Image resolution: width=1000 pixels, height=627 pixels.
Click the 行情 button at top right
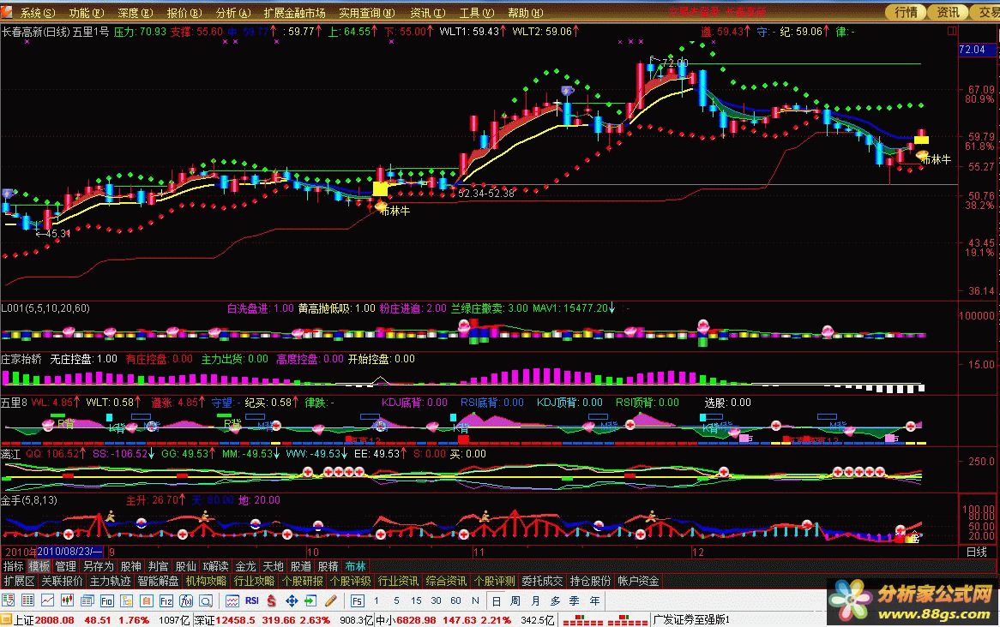[906, 12]
